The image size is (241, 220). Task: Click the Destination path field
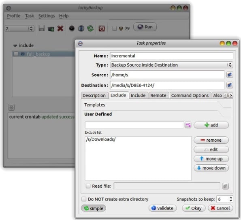(167, 85)
